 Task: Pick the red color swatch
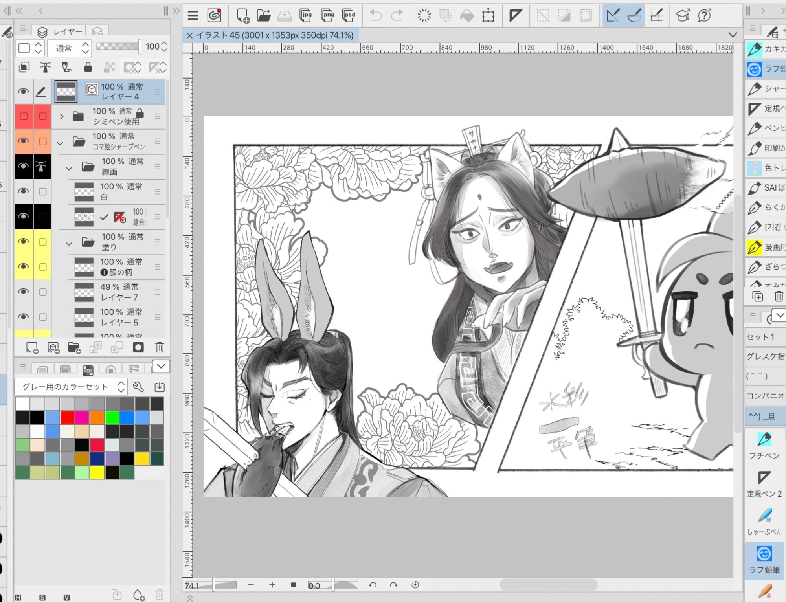click(x=67, y=418)
